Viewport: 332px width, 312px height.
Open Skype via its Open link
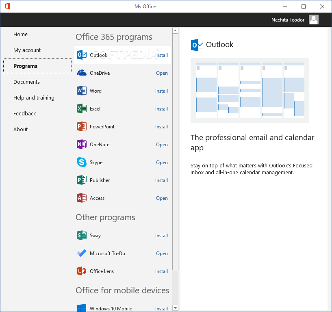[162, 162]
